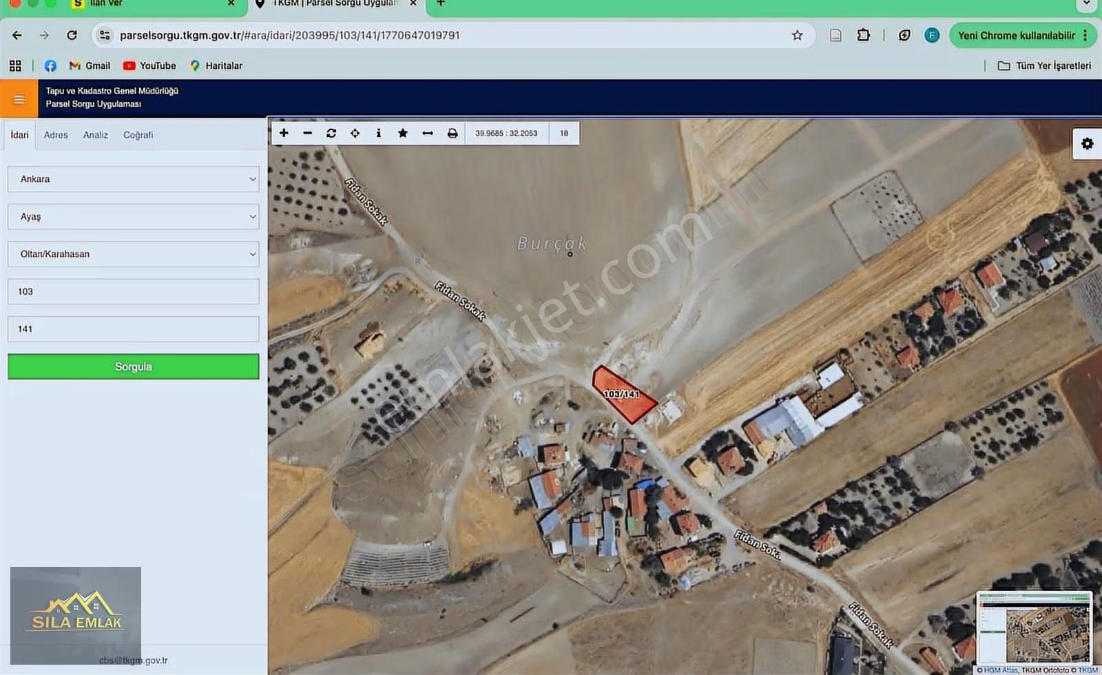Open map layer settings gear
1102x675 pixels.
1087,144
